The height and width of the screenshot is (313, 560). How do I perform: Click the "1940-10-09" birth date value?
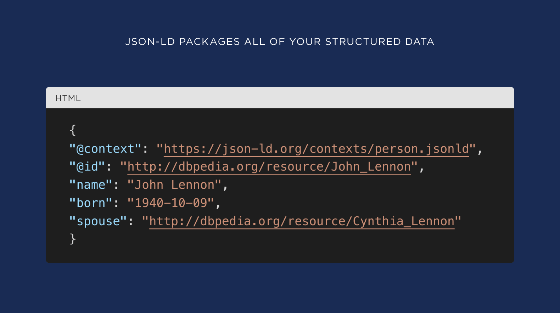[171, 203]
